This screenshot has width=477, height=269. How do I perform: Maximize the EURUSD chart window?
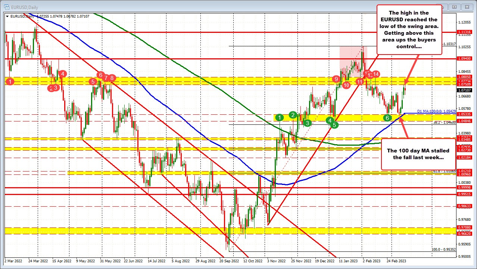454,7
